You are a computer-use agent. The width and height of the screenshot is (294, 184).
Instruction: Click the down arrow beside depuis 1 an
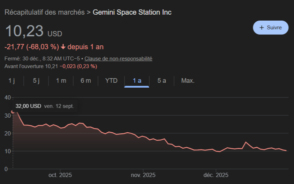63,47
